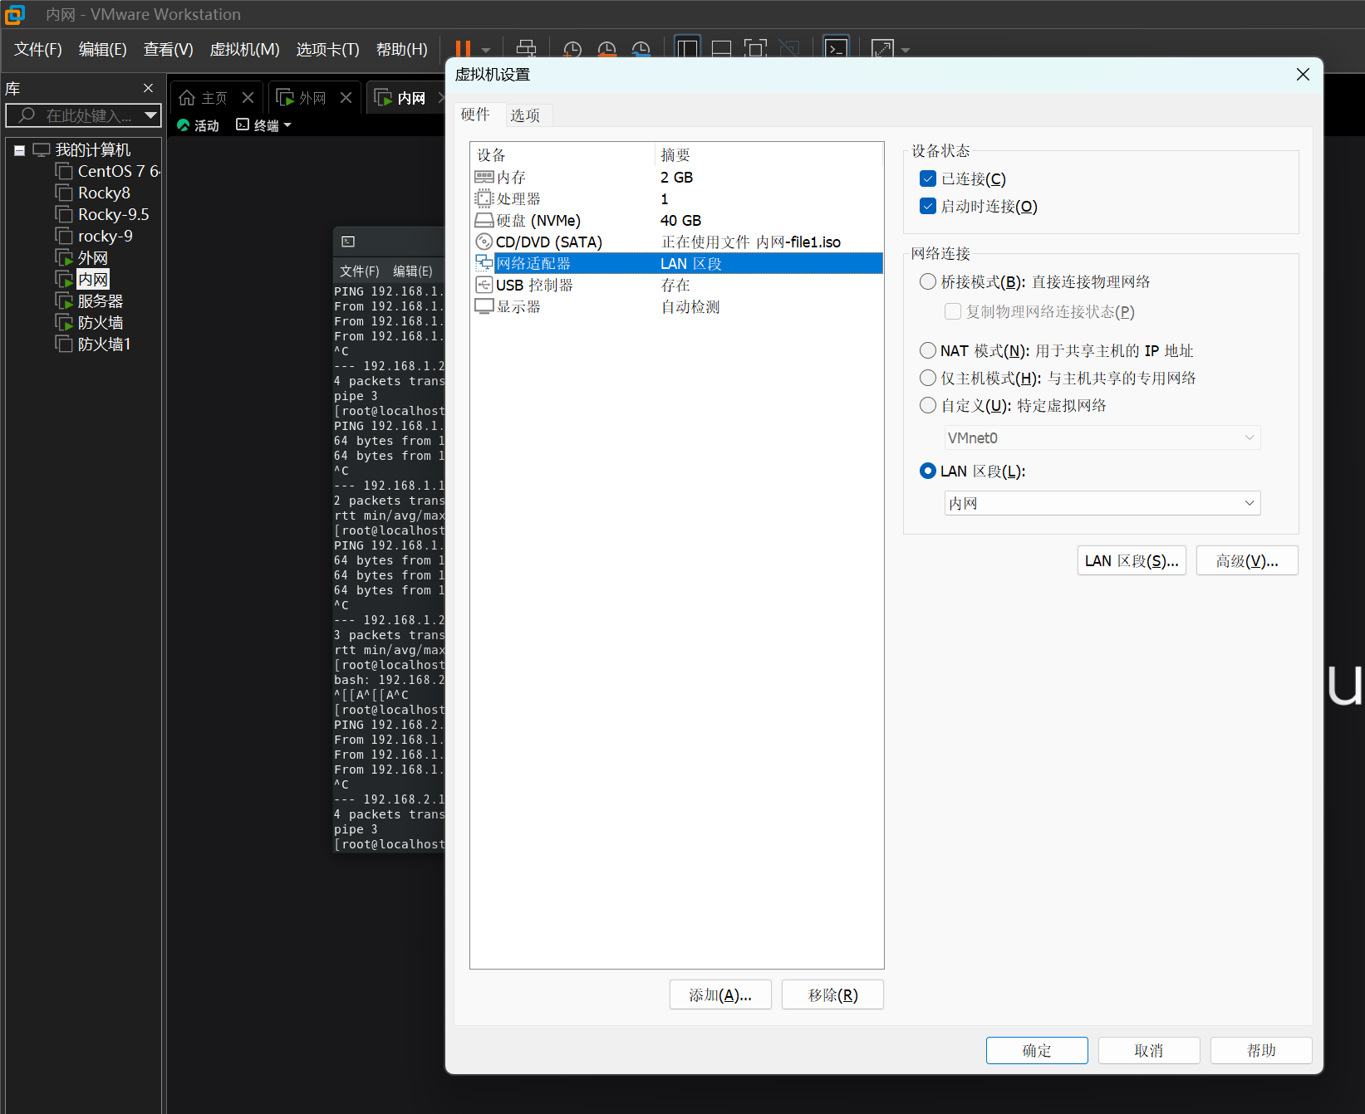
Task: Click the revert to snapshot icon
Action: (607, 50)
